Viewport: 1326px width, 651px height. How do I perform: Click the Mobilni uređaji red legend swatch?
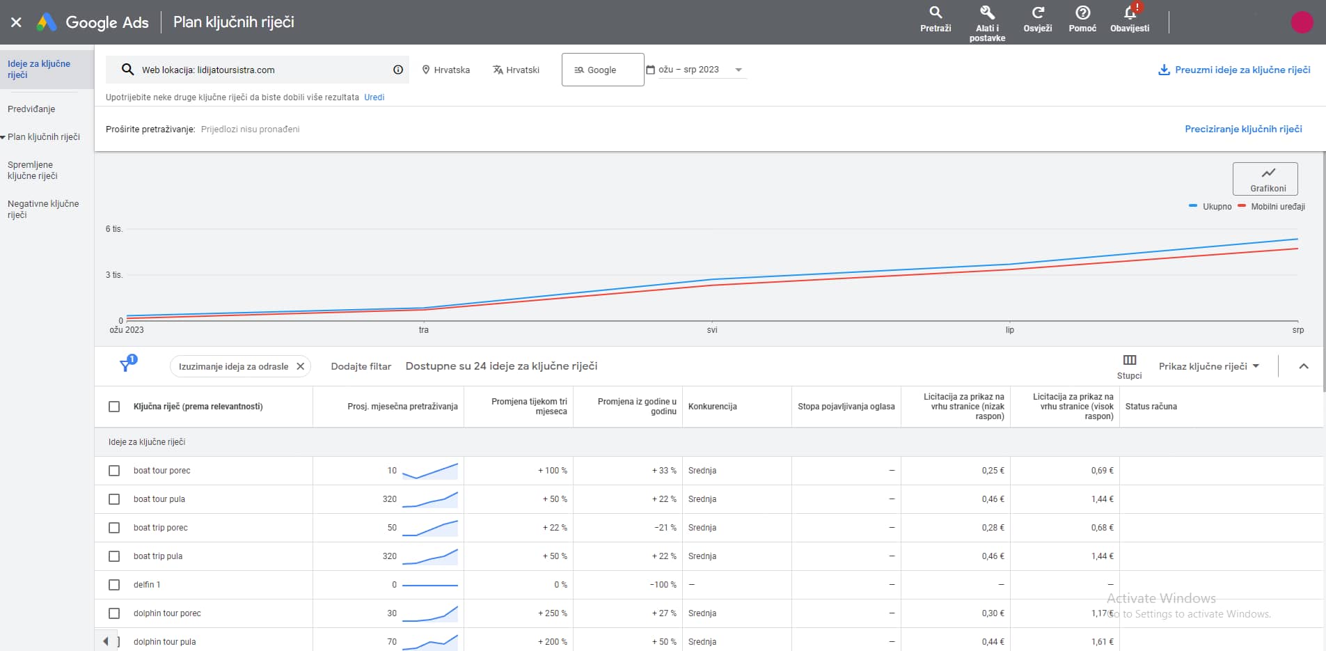point(1242,206)
